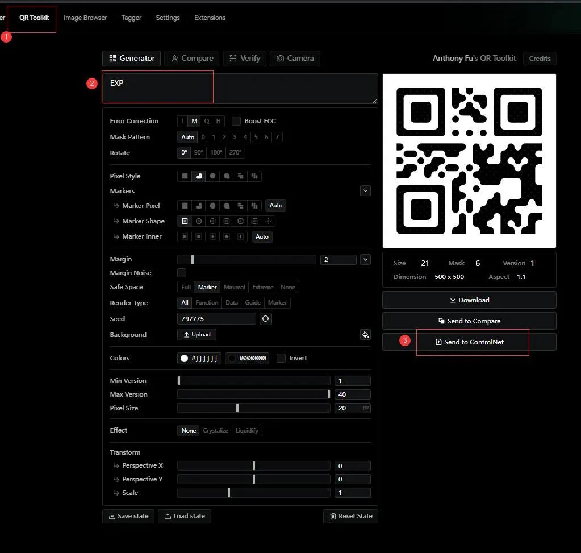Image resolution: width=581 pixels, height=553 pixels.
Task: Open the QR Toolkit tab
Action: (x=34, y=18)
